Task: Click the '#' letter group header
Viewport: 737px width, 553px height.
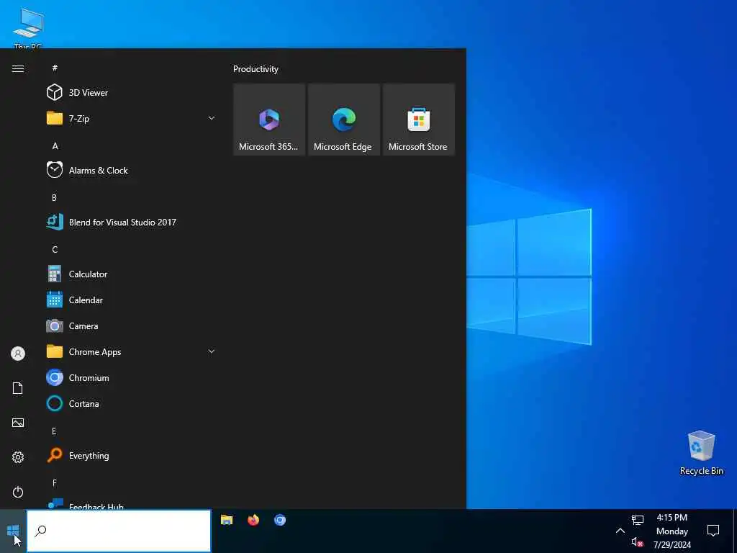Action: coord(55,68)
